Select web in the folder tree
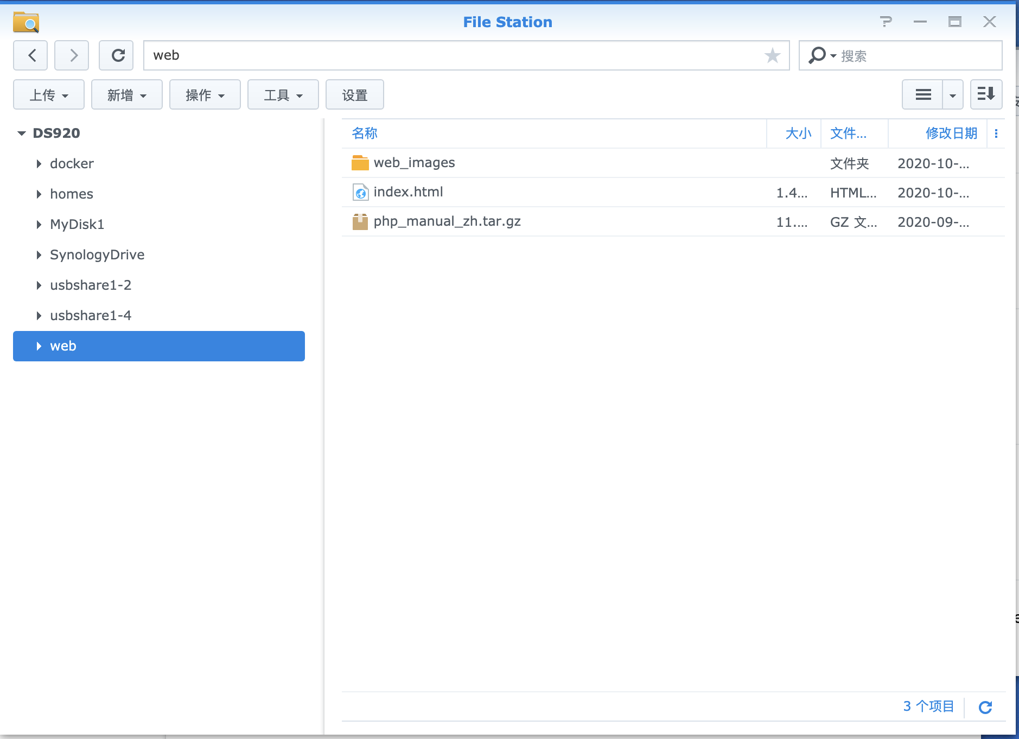The height and width of the screenshot is (739, 1019). click(x=159, y=346)
